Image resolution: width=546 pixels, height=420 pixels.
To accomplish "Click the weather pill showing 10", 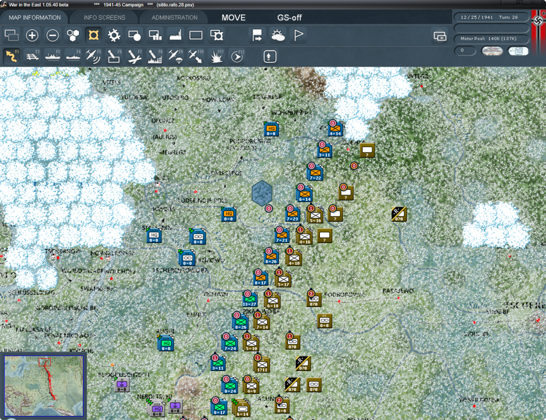I will [x=518, y=51].
